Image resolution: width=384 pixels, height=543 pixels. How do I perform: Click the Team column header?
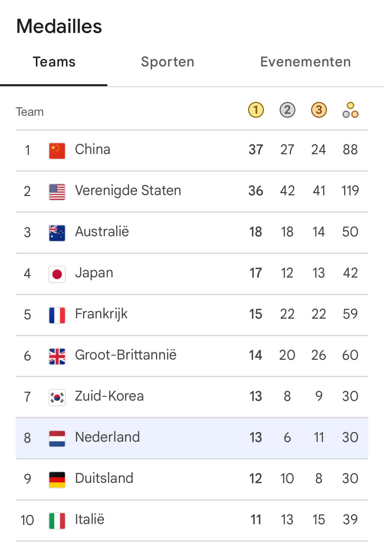[x=30, y=112]
